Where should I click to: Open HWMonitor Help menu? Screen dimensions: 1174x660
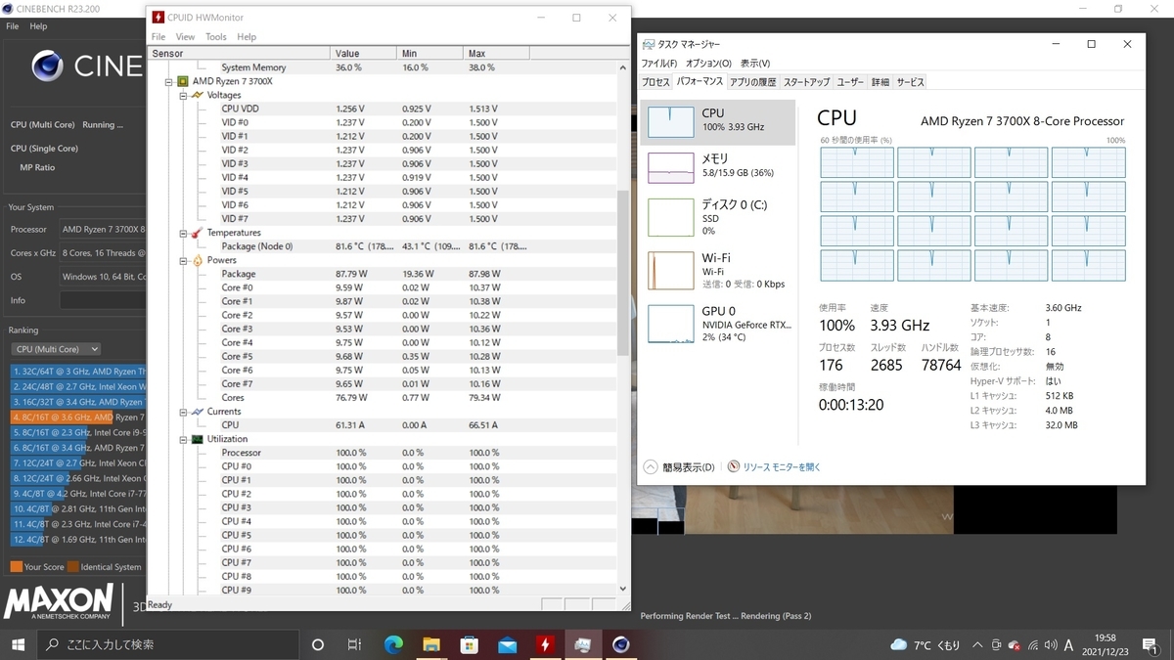247,37
